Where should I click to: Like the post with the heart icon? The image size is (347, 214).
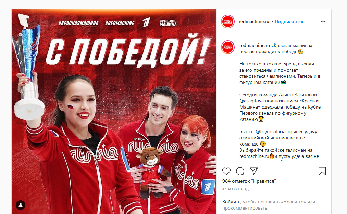coord(226,171)
